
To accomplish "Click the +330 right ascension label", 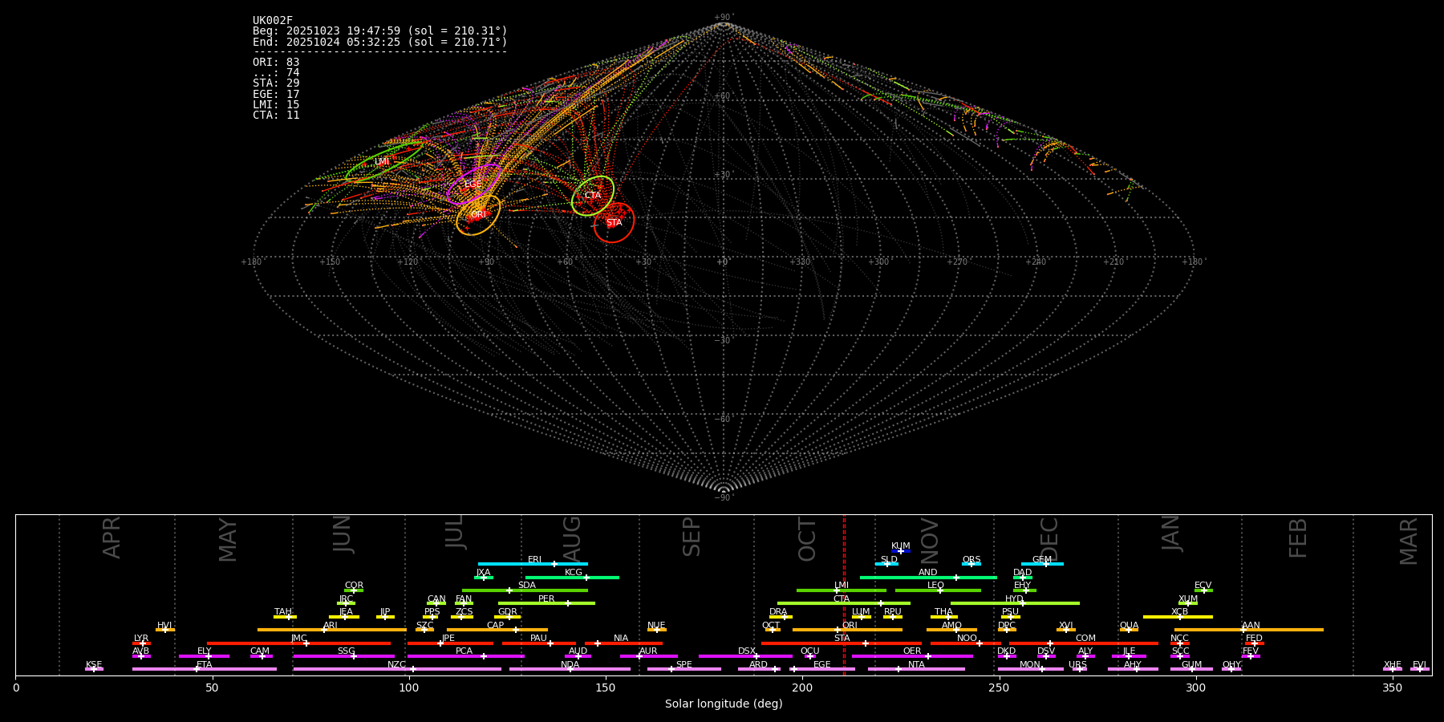I will pyautogui.click(x=800, y=262).
